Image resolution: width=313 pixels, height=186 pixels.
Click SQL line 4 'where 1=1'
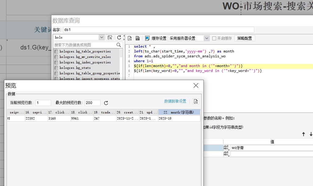click(x=143, y=61)
